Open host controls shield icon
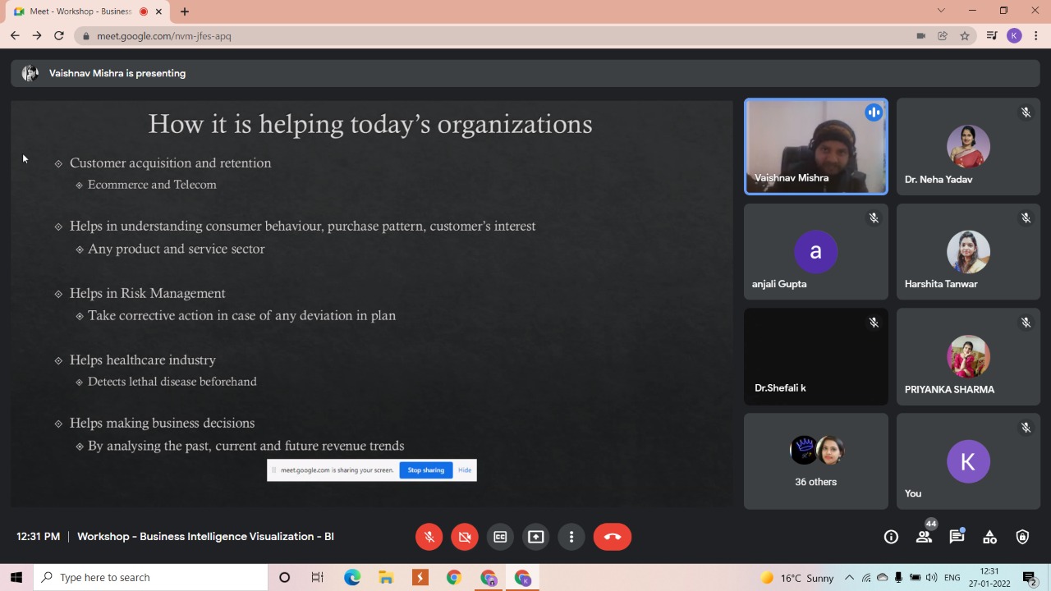The width and height of the screenshot is (1051, 591). click(1022, 537)
